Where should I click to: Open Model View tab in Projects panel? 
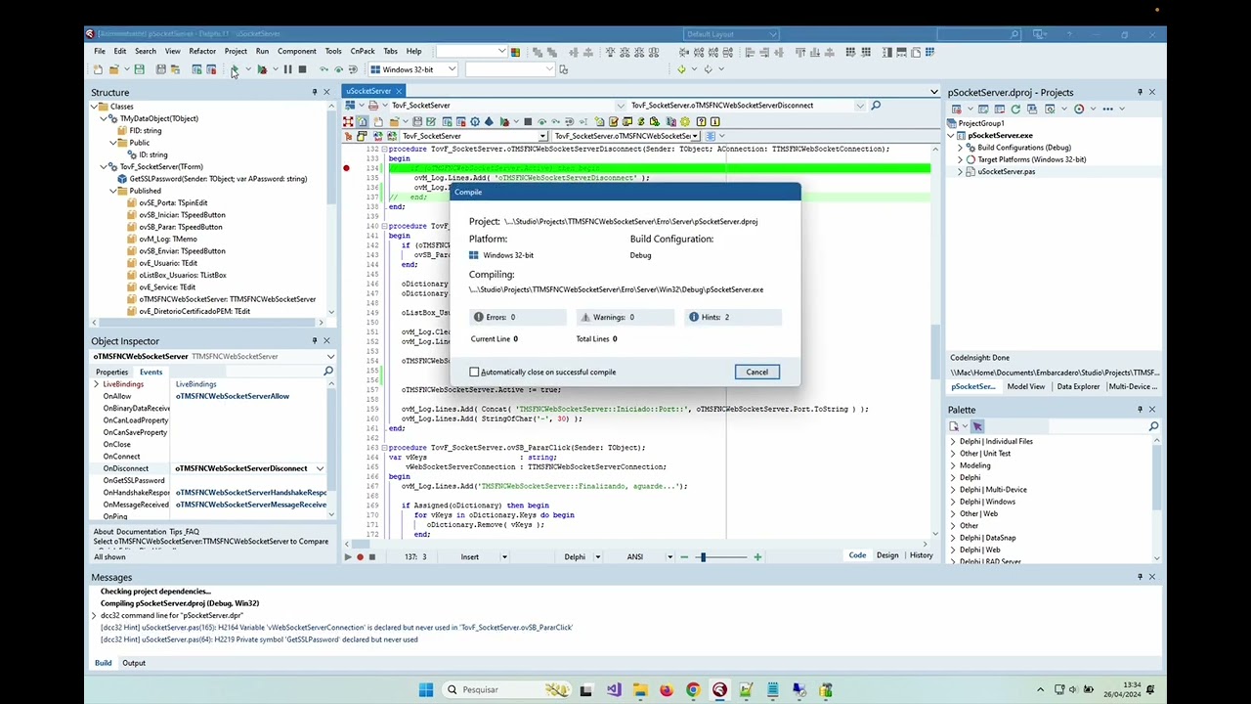pyautogui.click(x=1026, y=386)
